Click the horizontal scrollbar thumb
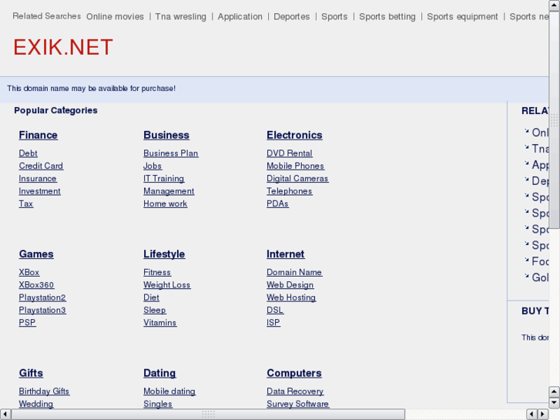The height and width of the screenshot is (420, 560). [208, 415]
